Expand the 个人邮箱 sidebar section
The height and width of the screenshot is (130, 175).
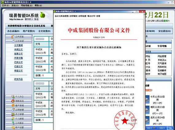tap(19, 119)
